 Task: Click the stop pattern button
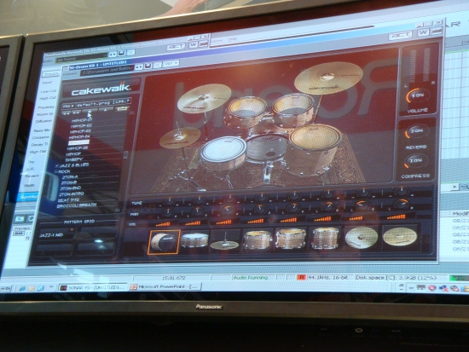tap(90, 111)
